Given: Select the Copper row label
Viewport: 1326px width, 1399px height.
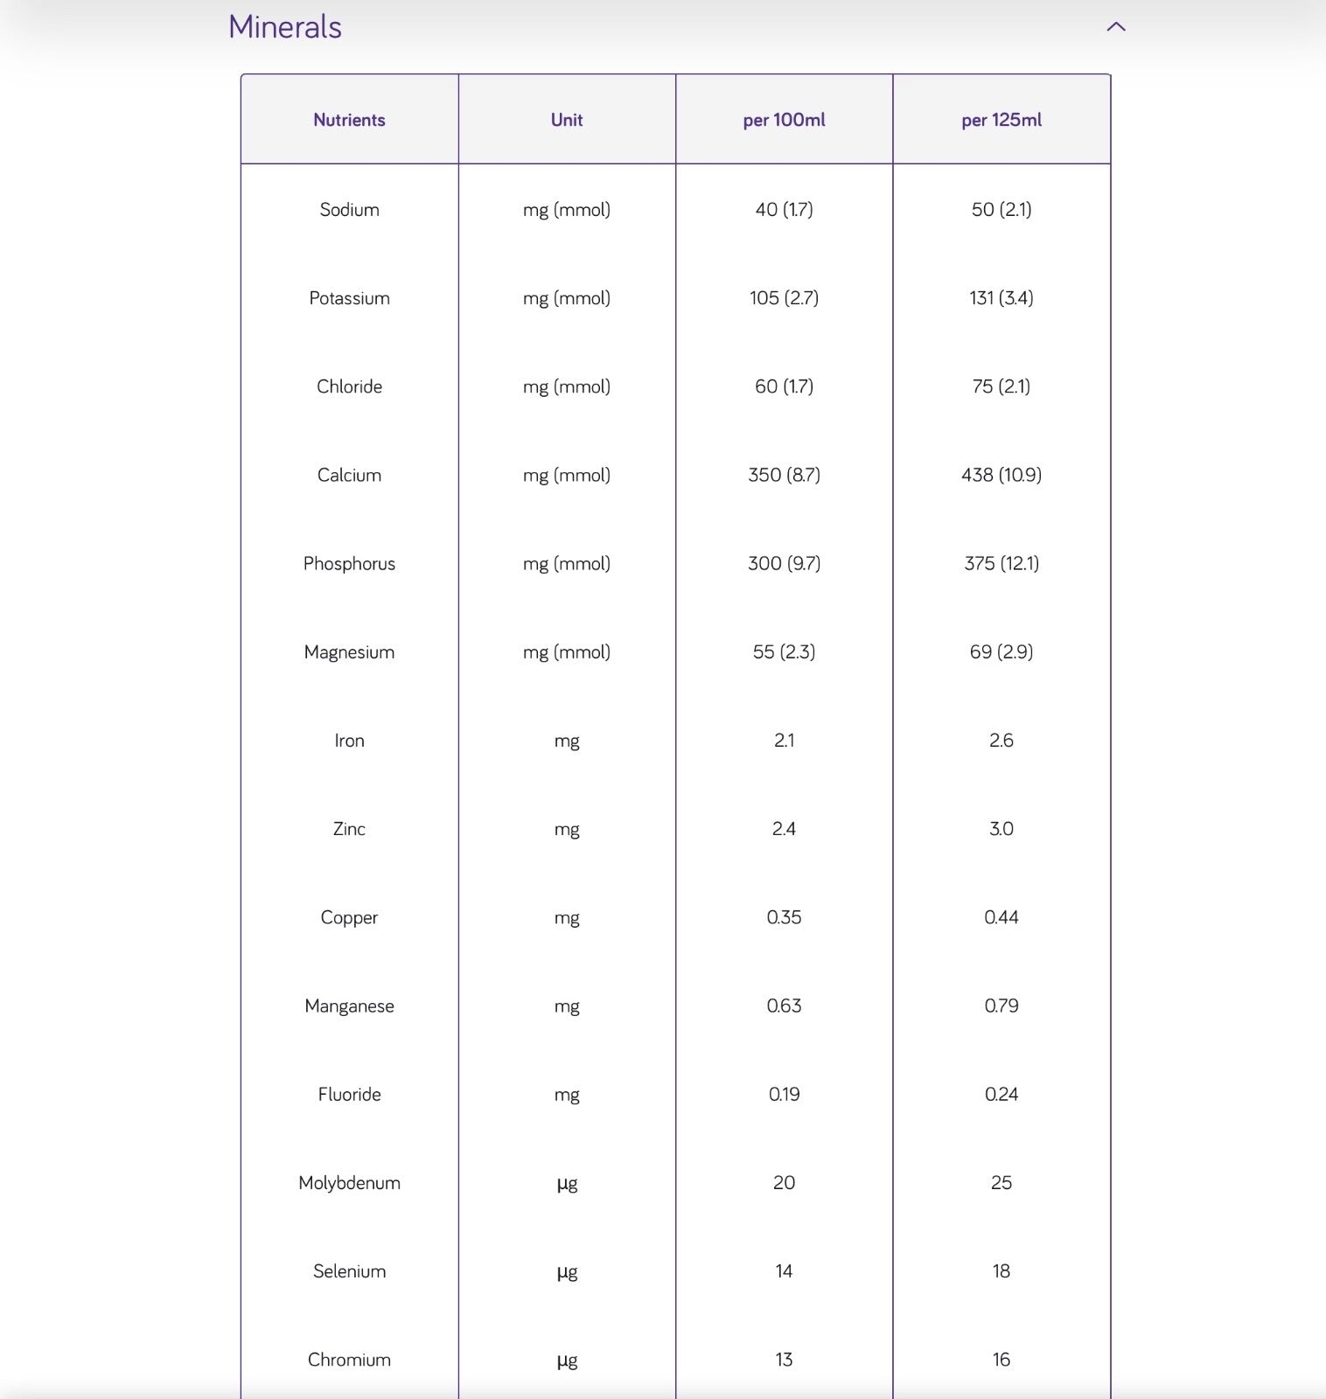Looking at the screenshot, I should (349, 917).
